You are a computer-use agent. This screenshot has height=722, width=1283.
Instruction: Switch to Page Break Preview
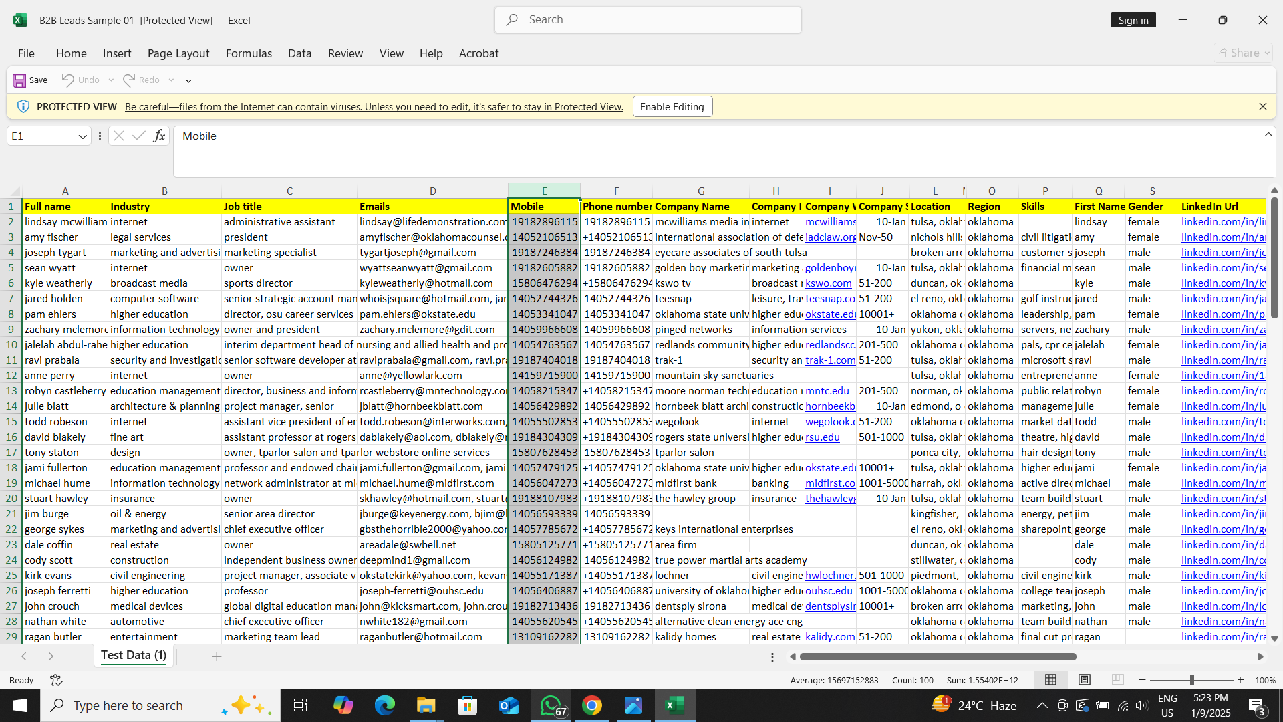point(1117,680)
